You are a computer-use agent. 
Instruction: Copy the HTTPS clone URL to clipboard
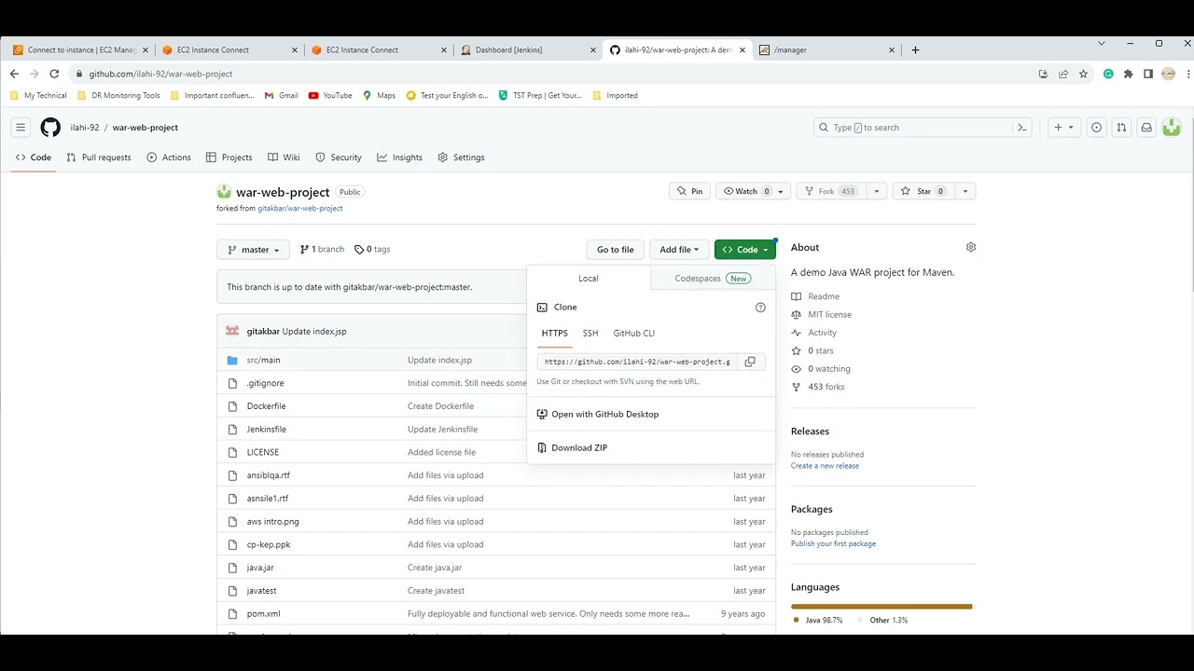coord(750,362)
